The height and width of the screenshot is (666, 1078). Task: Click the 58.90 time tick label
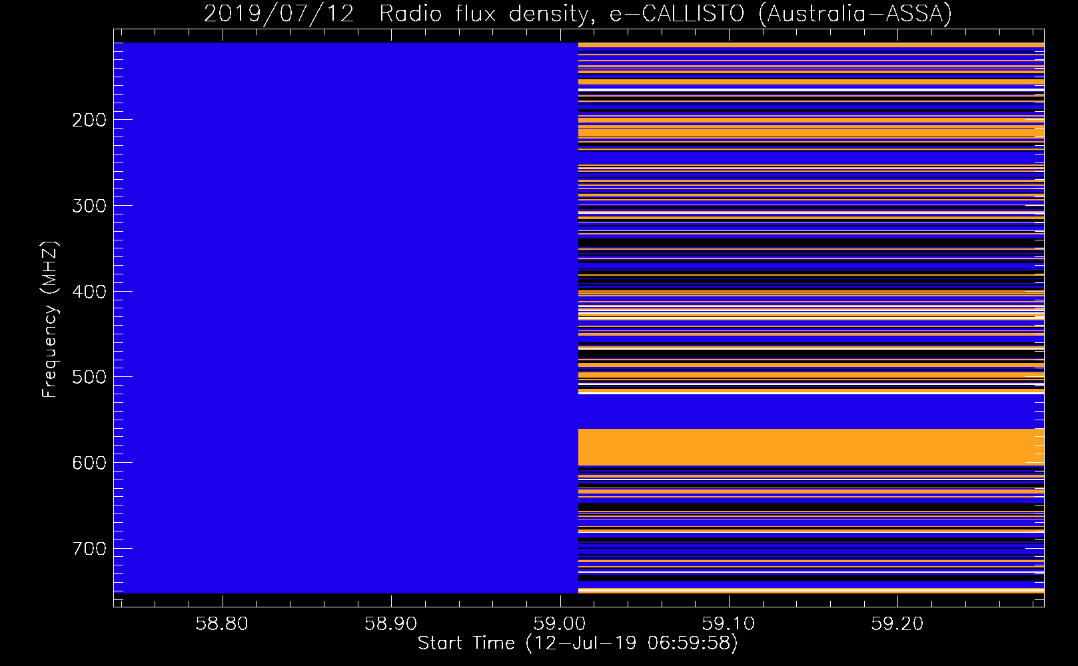[391, 623]
